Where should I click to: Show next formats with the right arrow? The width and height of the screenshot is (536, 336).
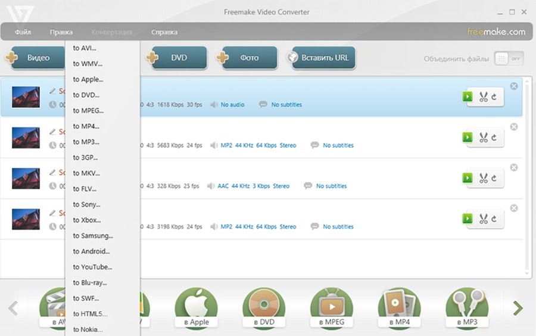[518, 309]
